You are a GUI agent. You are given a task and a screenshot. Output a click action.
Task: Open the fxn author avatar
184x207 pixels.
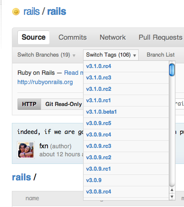pyautogui.click(x=26, y=150)
